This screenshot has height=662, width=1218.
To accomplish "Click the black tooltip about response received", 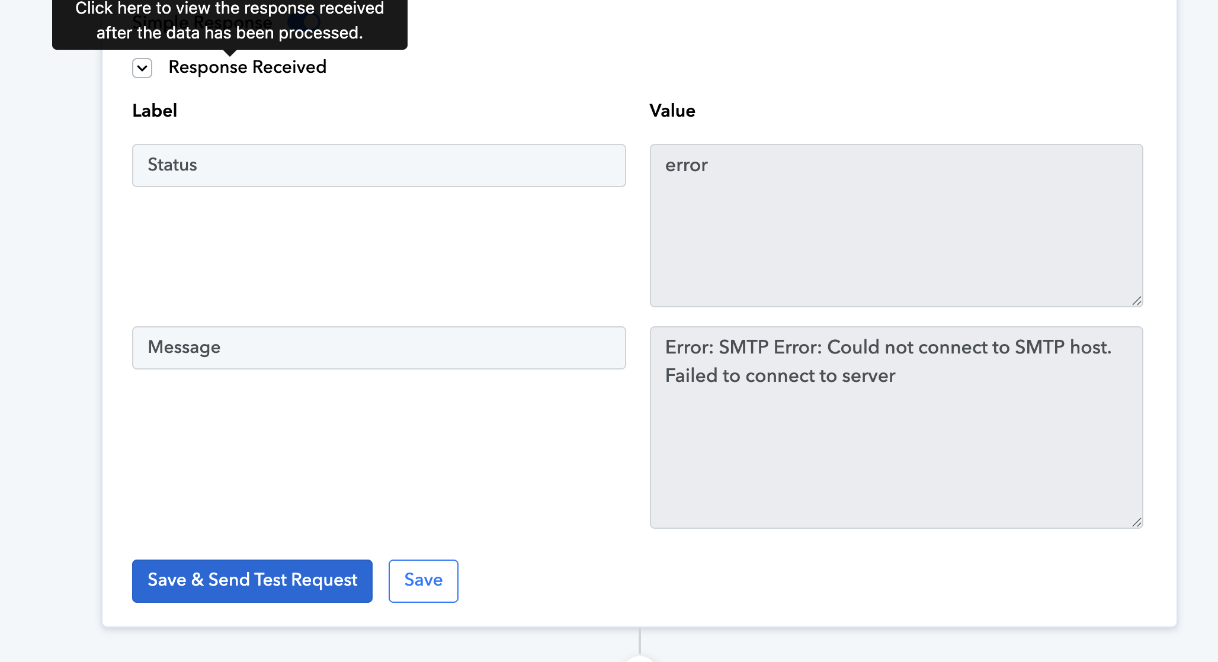I will tap(230, 24).
